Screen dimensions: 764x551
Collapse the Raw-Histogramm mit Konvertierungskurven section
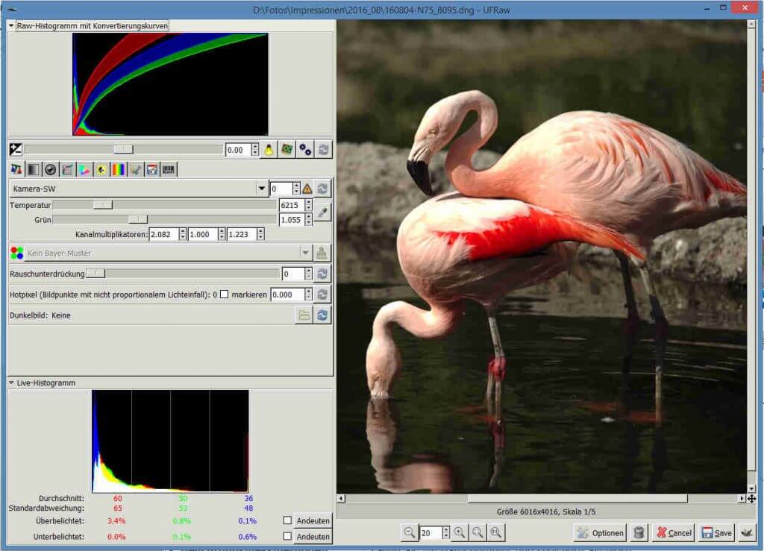11,25
